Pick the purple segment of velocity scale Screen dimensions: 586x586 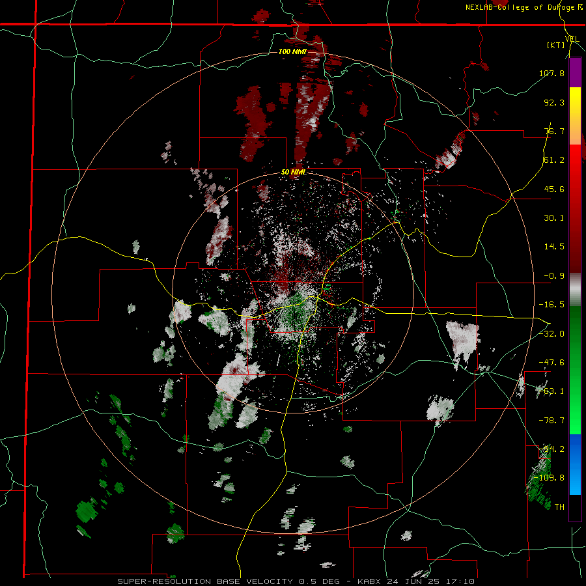pos(575,72)
